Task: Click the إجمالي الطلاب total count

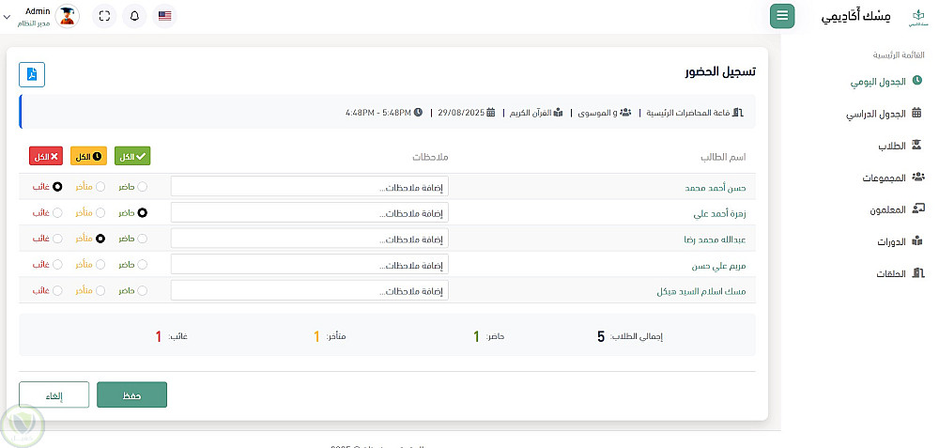Action: (x=601, y=336)
